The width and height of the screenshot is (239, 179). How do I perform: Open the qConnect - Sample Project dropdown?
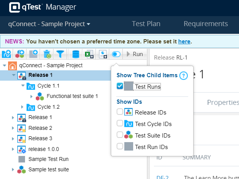(x=49, y=24)
